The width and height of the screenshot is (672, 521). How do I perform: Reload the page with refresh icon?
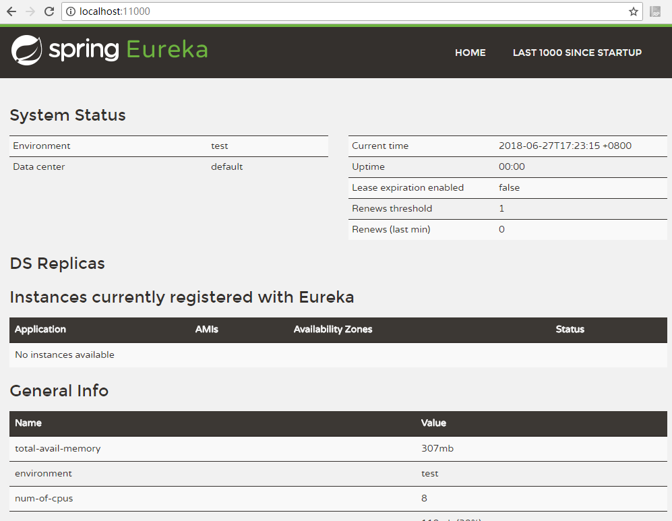click(x=49, y=11)
